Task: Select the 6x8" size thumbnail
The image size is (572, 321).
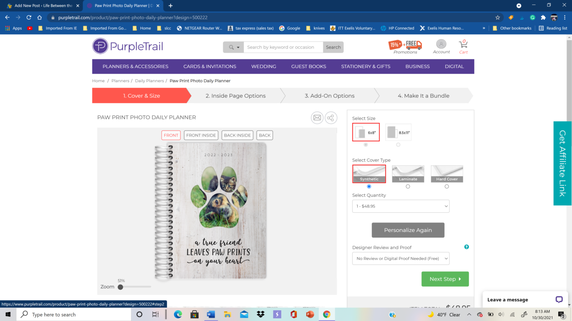Action: click(366, 132)
